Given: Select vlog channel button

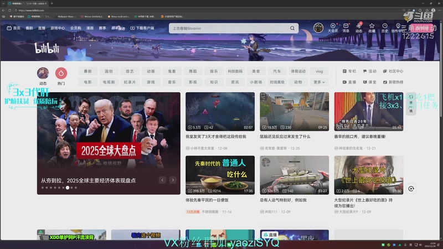Looking at the screenshot, I should 320,71.
